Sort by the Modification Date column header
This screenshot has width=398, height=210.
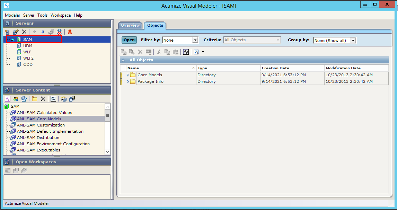click(x=357, y=68)
